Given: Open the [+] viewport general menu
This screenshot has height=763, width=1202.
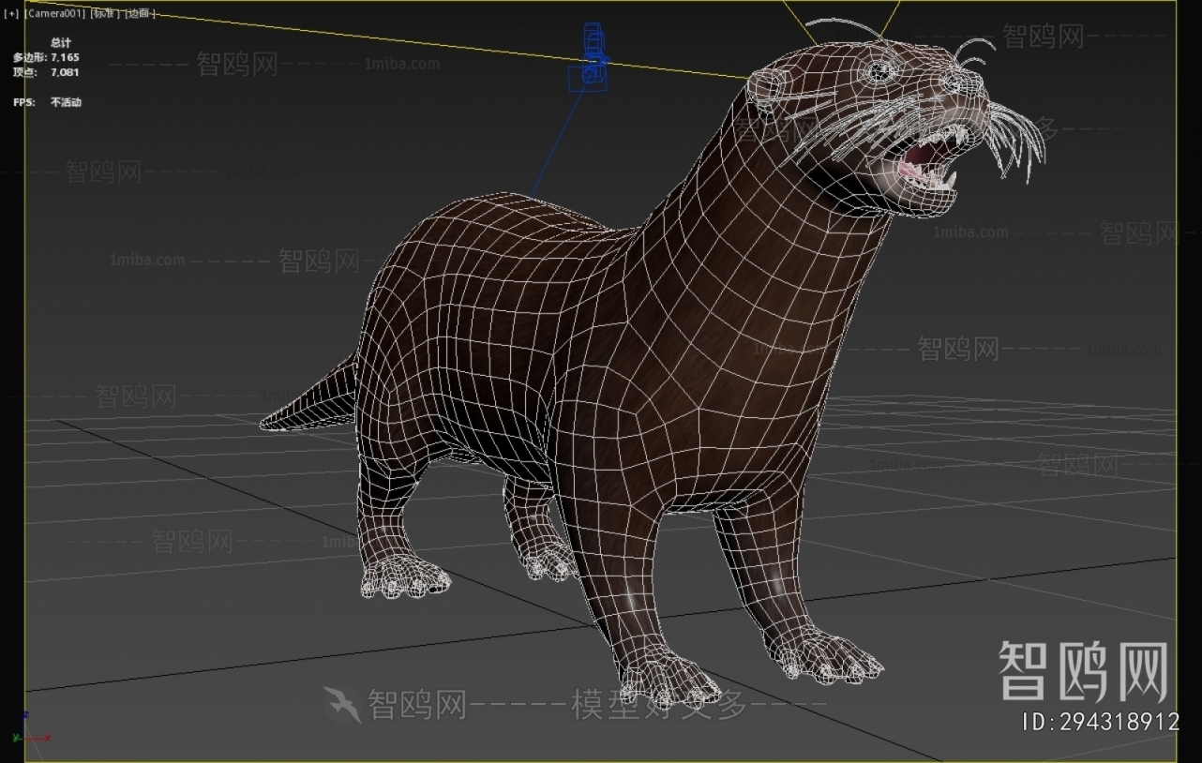Looking at the screenshot, I should (x=11, y=14).
